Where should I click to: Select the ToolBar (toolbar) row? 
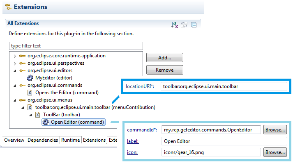pos(62,115)
